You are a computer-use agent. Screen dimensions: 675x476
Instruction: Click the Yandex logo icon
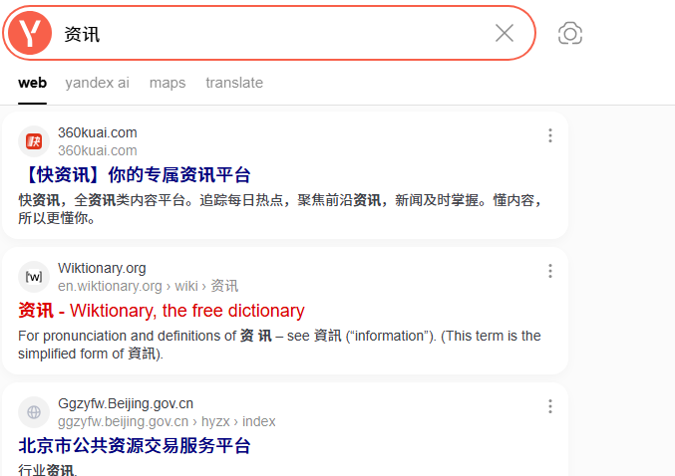[30, 34]
